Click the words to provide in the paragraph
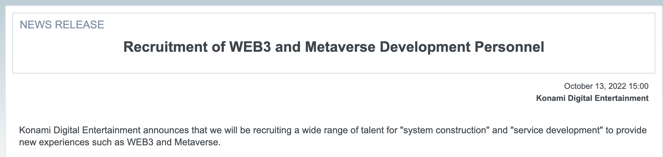This screenshot has width=663, height=157. click(626, 130)
